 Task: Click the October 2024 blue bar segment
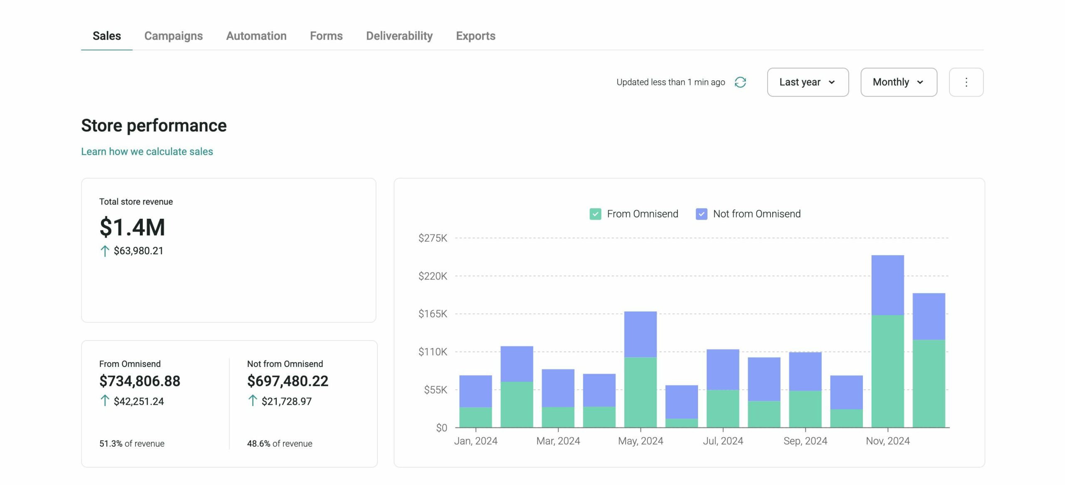[846, 392]
